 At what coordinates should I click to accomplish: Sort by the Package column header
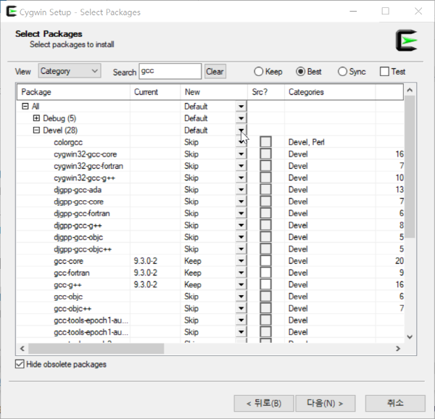click(x=73, y=92)
